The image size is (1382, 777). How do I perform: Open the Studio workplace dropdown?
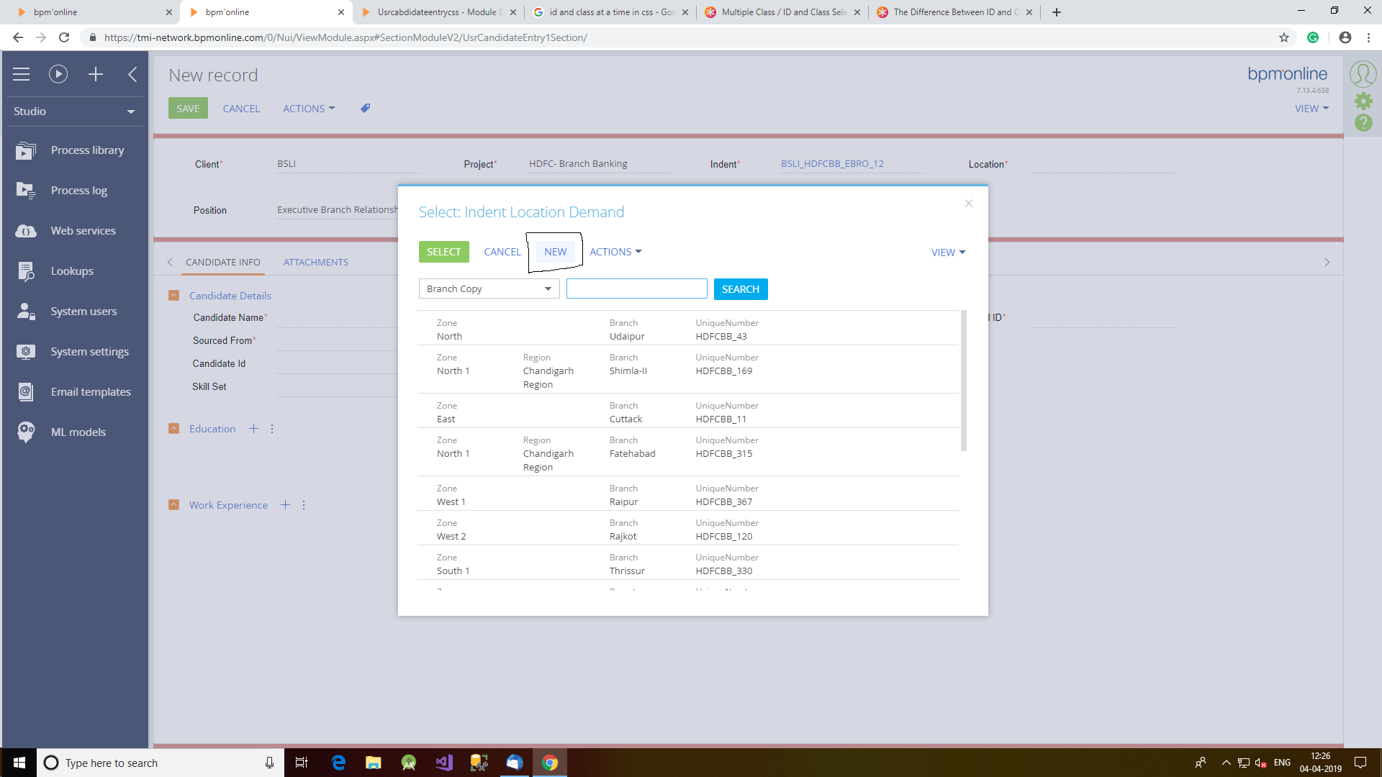click(74, 112)
